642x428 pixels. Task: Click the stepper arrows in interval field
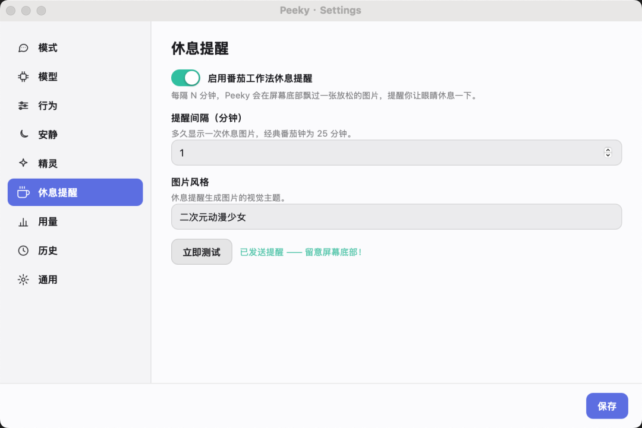click(608, 153)
